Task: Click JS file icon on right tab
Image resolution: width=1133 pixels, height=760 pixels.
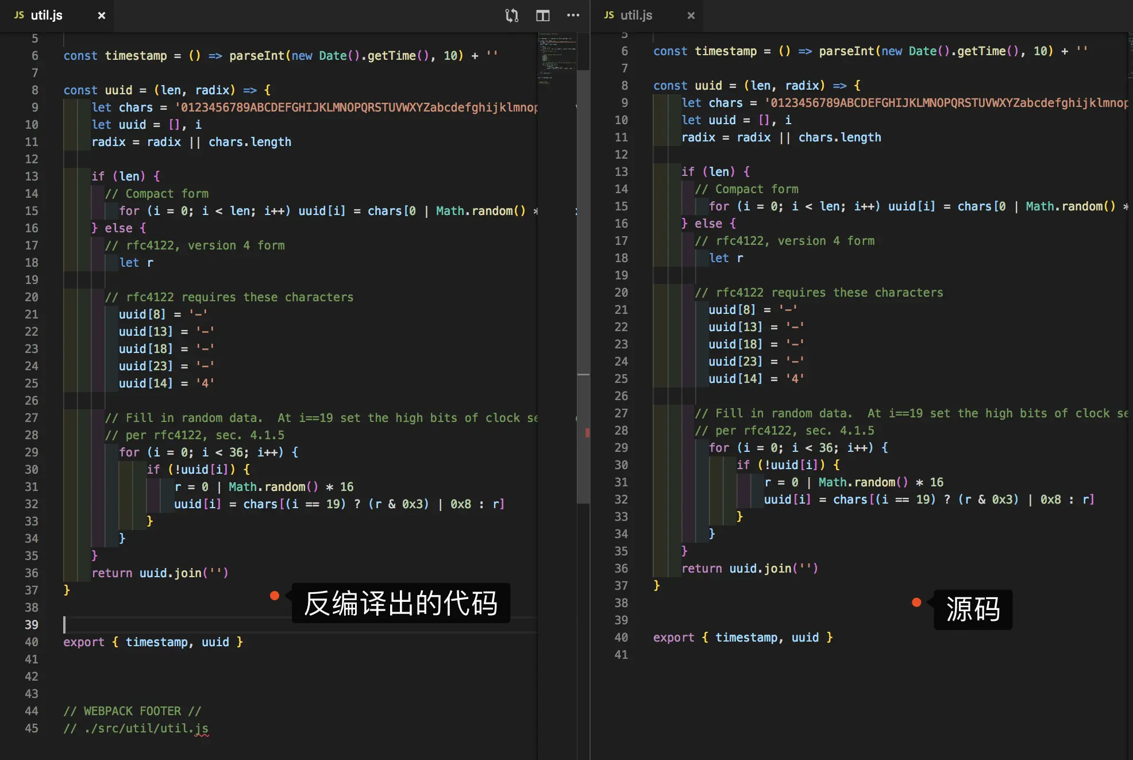Action: click(609, 15)
